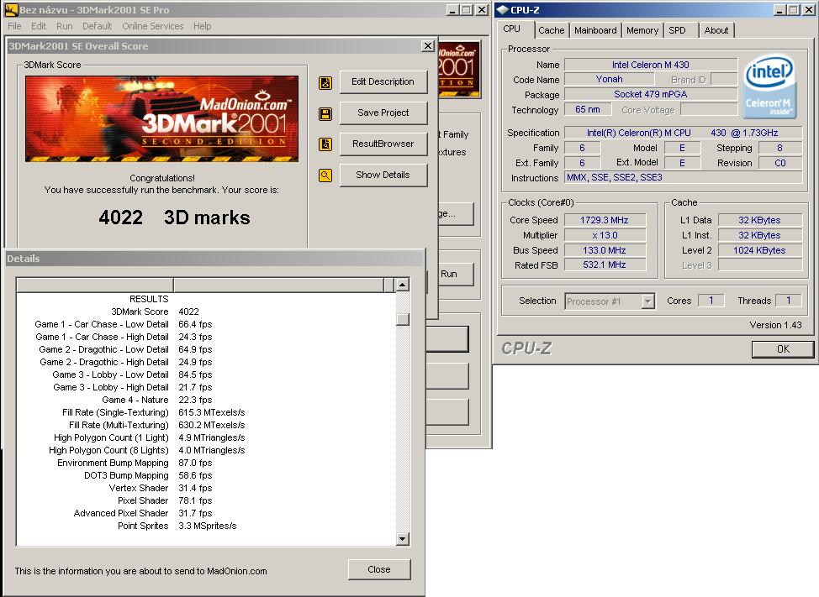Click the Level 2 1024 KBytes field

760,250
